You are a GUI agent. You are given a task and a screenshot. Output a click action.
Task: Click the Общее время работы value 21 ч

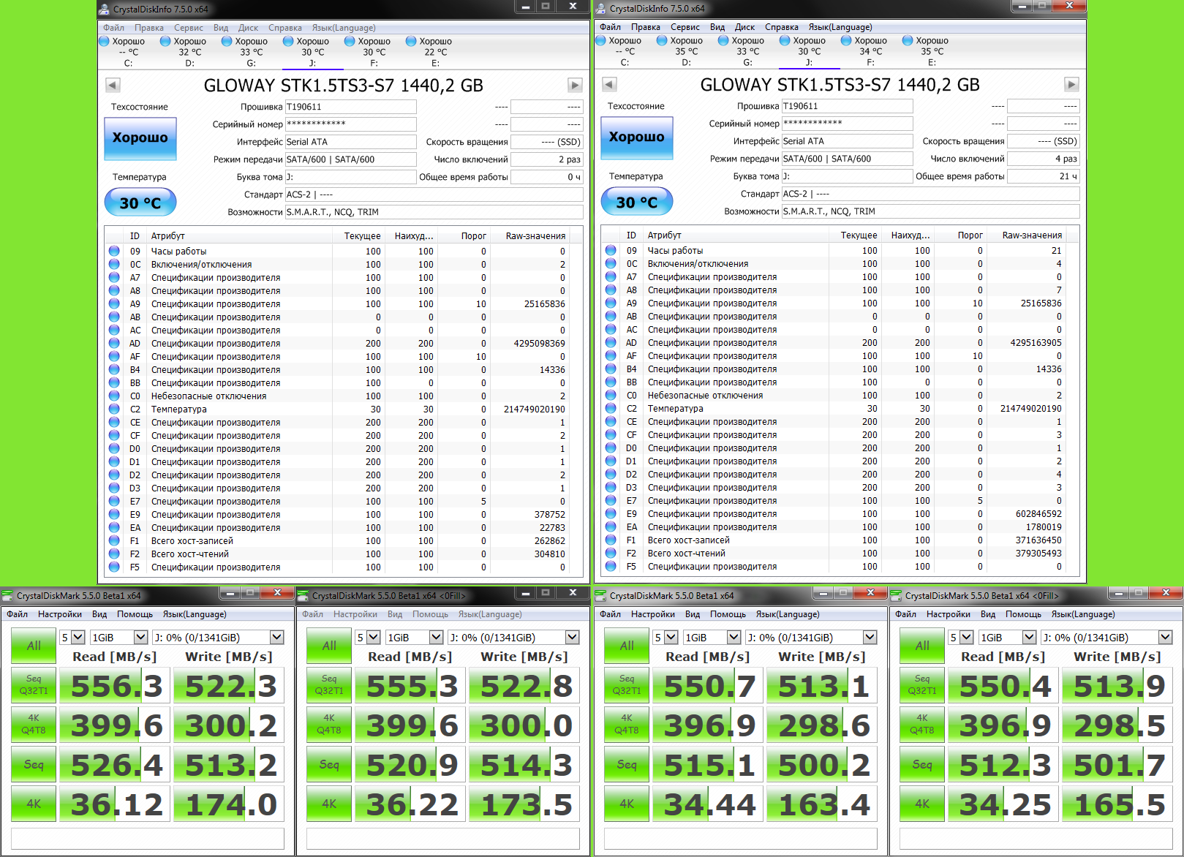coord(1043,176)
